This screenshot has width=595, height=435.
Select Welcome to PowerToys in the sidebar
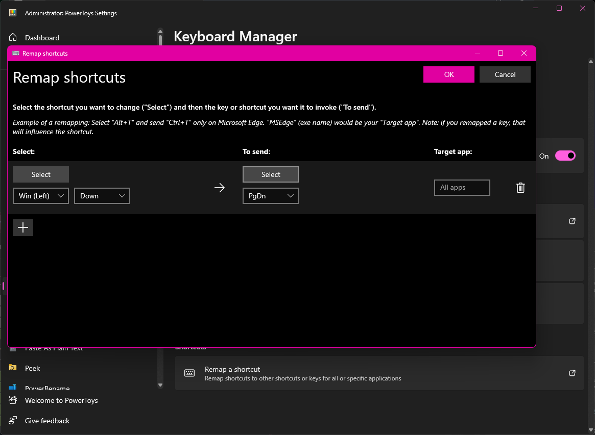point(61,400)
